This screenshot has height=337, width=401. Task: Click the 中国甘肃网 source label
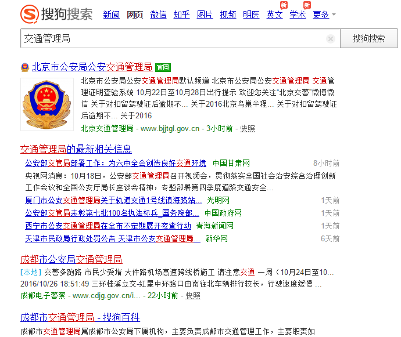[x=231, y=163]
